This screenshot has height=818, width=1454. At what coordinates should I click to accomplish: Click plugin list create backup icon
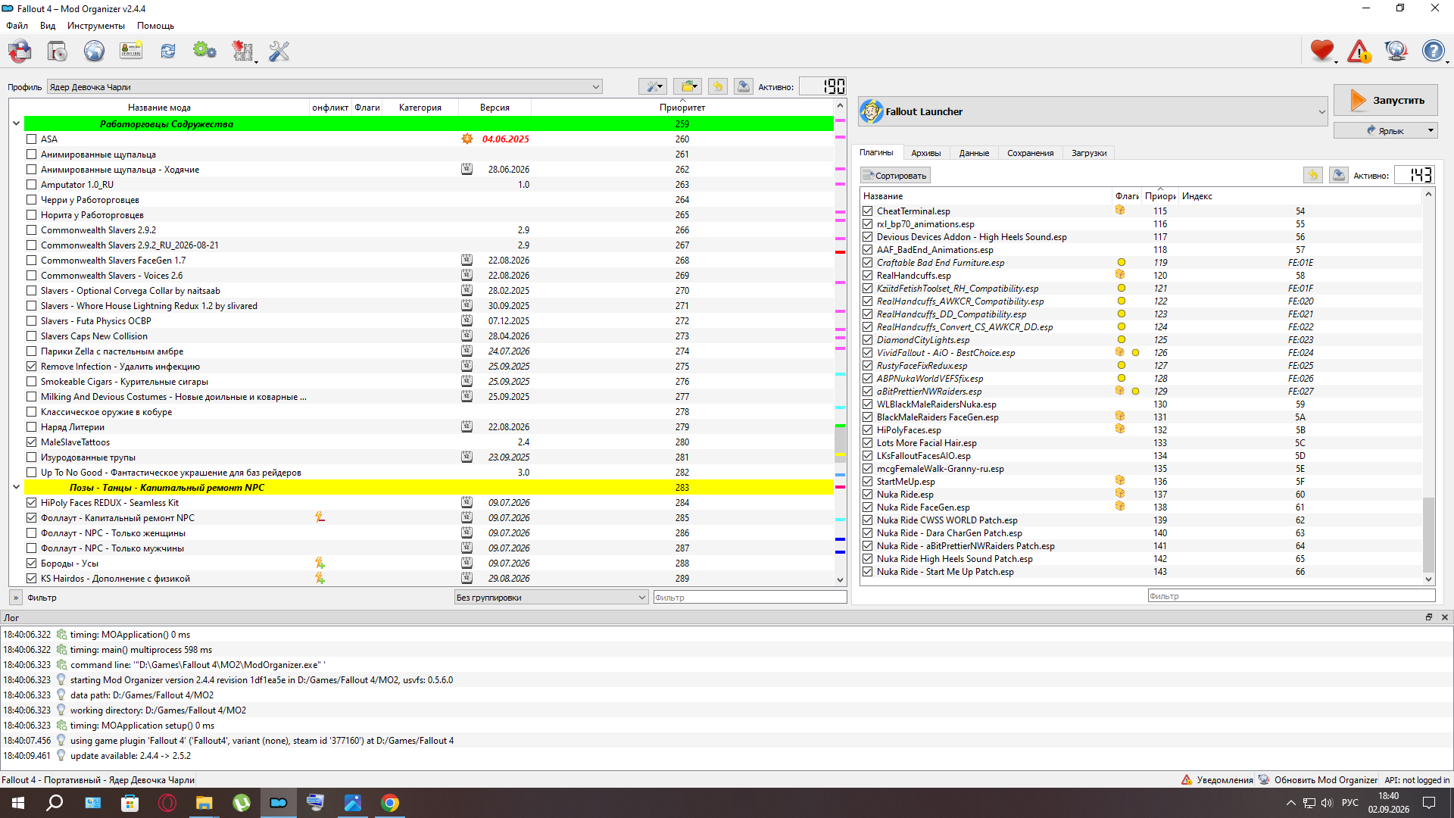[x=1339, y=175]
